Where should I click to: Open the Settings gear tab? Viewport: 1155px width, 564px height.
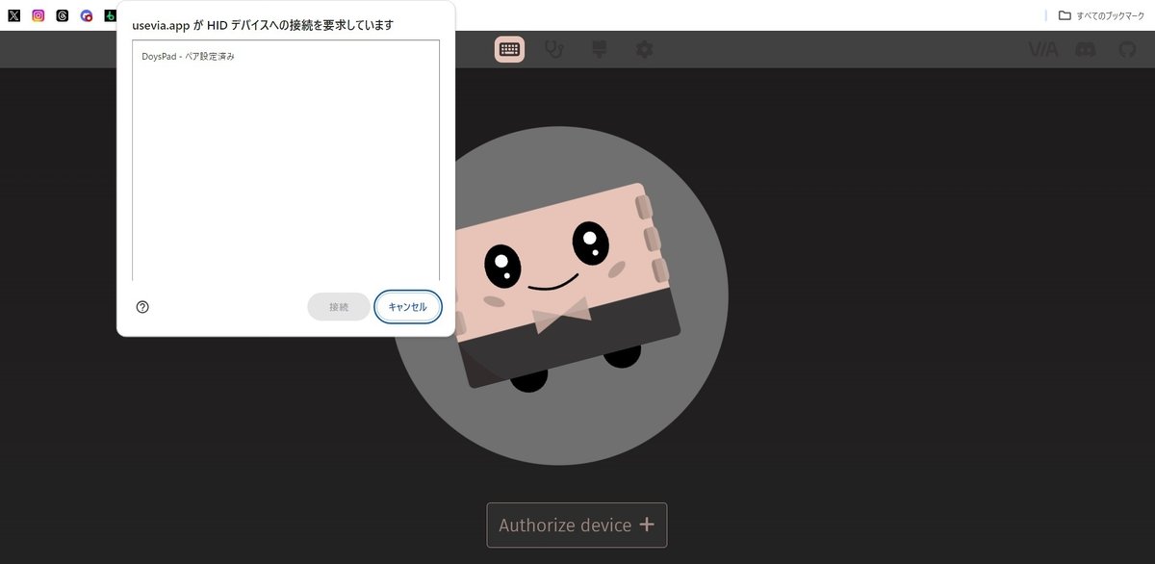[645, 49]
